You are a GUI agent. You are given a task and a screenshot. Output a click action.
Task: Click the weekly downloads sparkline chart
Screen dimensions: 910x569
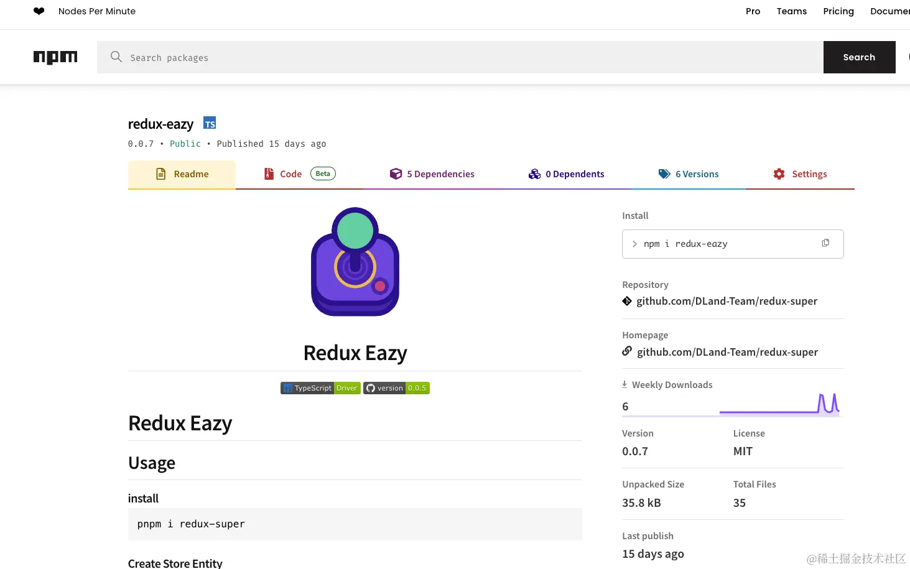780,404
